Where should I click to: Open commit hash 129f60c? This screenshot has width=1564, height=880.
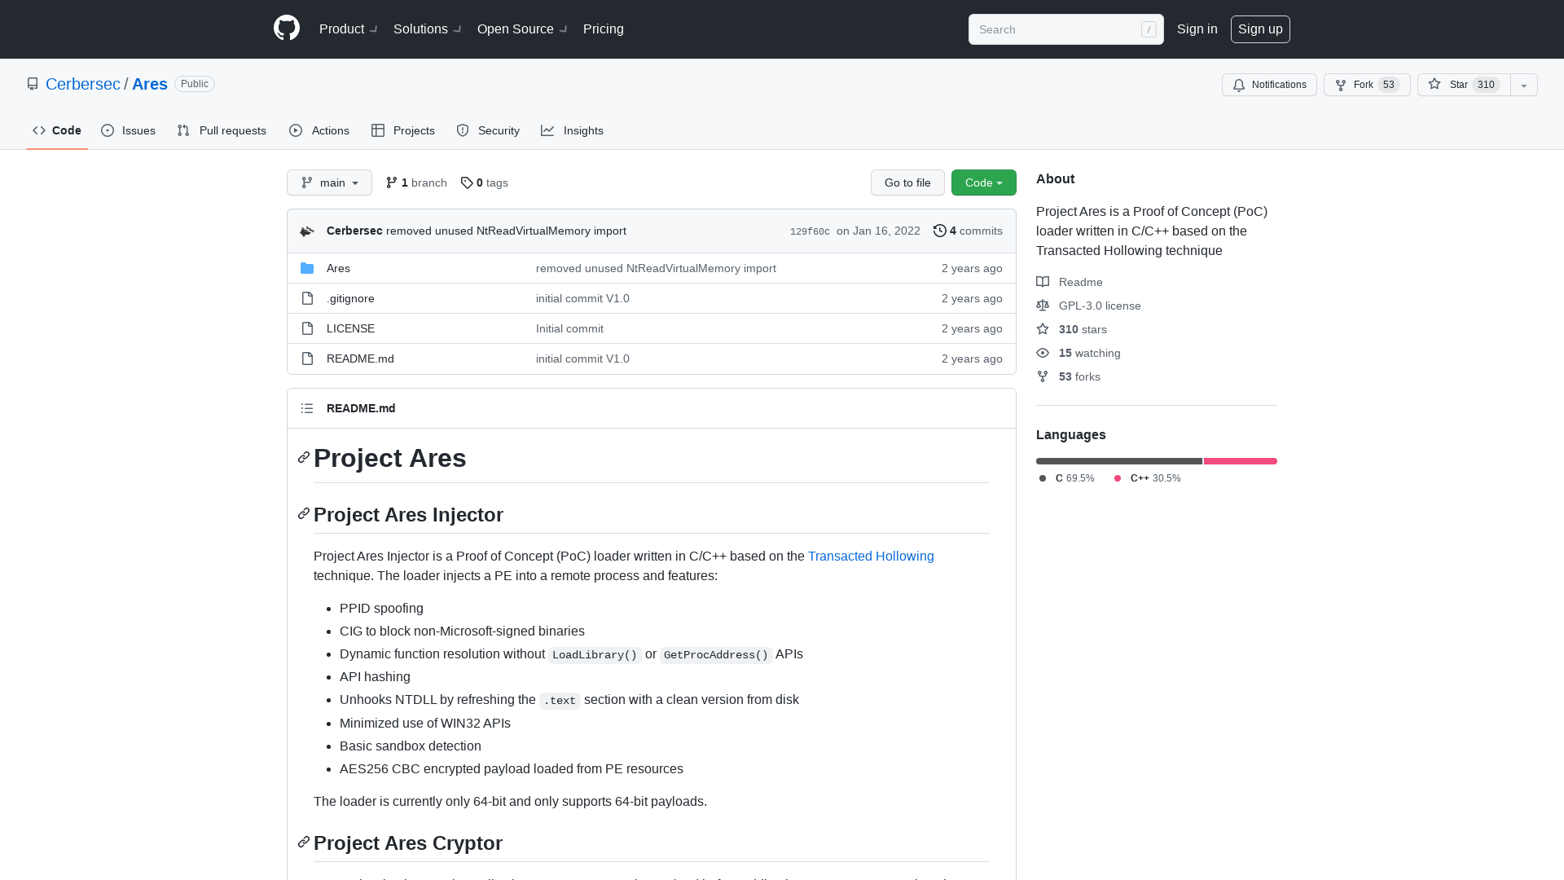point(810,231)
